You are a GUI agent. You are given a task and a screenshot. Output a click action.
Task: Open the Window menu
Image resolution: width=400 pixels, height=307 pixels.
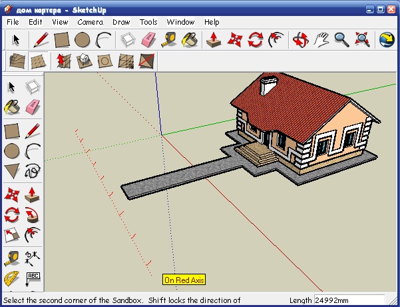coord(180,22)
